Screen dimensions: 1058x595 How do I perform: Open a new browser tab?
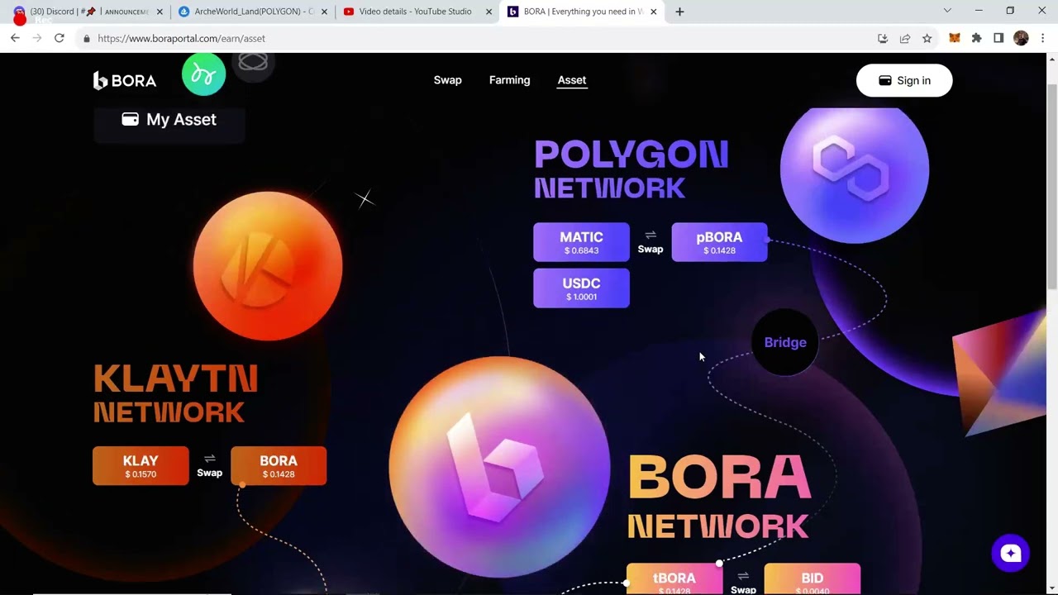tap(679, 12)
